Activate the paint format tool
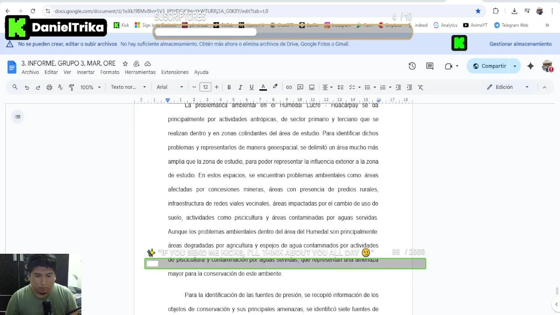 [x=72, y=87]
